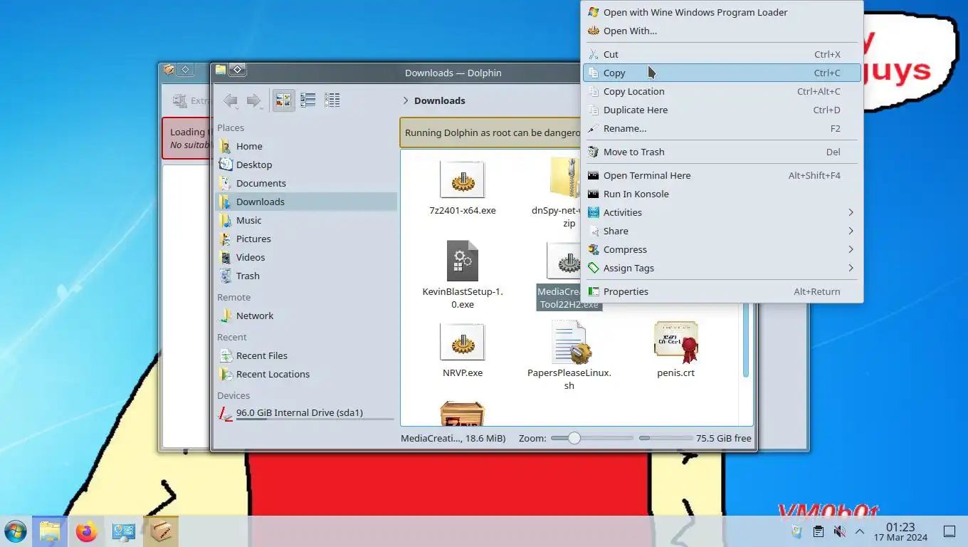Open Home in Places panel
This screenshot has height=547, width=968.
point(306,146)
